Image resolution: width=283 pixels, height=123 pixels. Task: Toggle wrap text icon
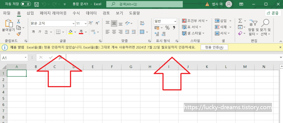tap(142, 23)
